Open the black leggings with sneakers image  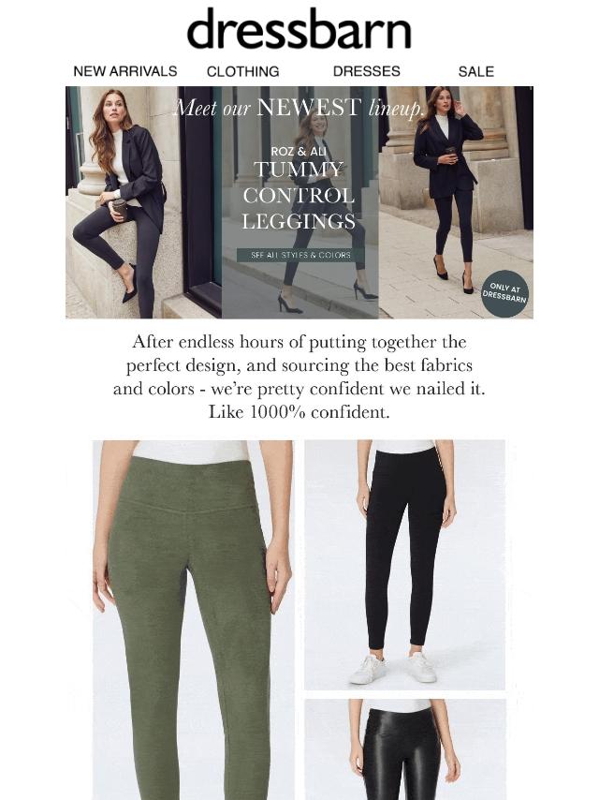point(404,565)
